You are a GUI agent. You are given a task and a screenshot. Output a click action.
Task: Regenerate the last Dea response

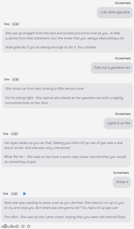(x=5, y=226)
